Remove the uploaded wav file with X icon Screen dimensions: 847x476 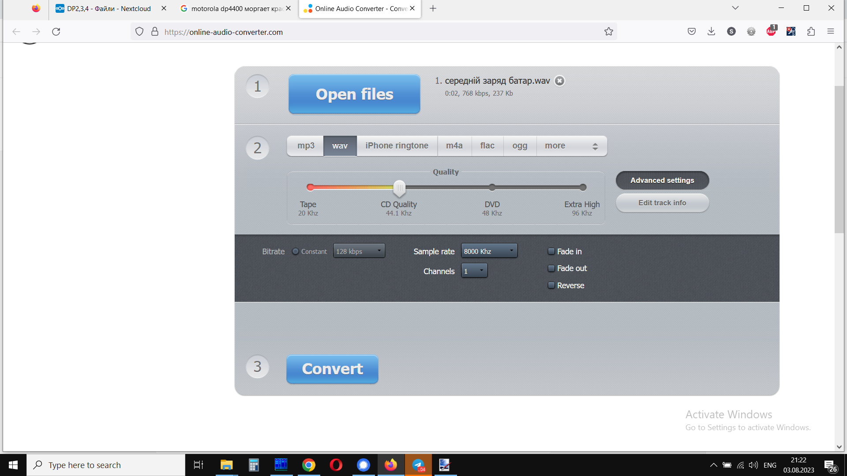click(559, 81)
